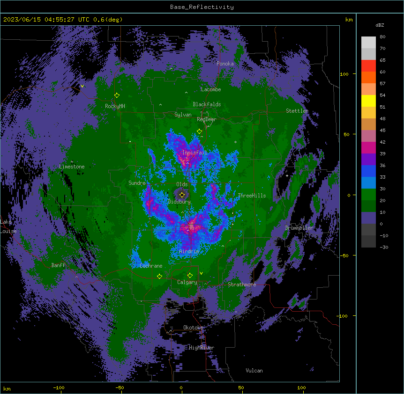Click the Ponoka city label
The height and width of the screenshot is (394, 404).
[x=225, y=64]
